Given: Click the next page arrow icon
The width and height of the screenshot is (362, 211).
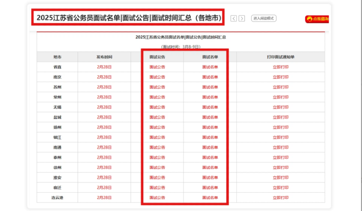Looking at the screenshot, I should (x=242, y=18).
